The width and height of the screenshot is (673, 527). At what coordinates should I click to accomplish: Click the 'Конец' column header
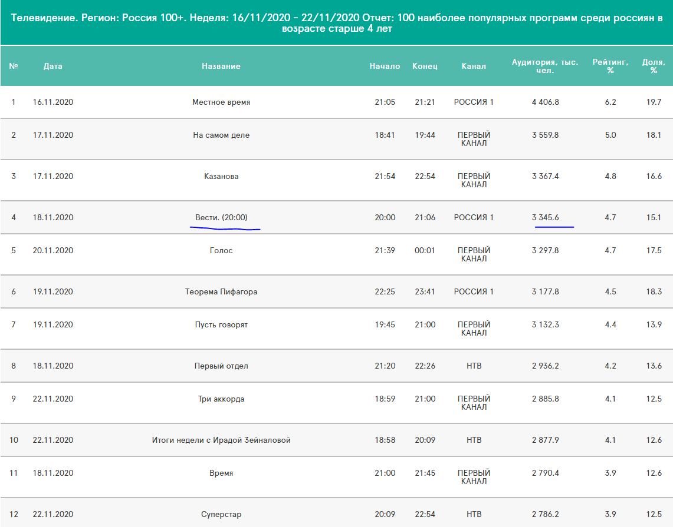425,67
